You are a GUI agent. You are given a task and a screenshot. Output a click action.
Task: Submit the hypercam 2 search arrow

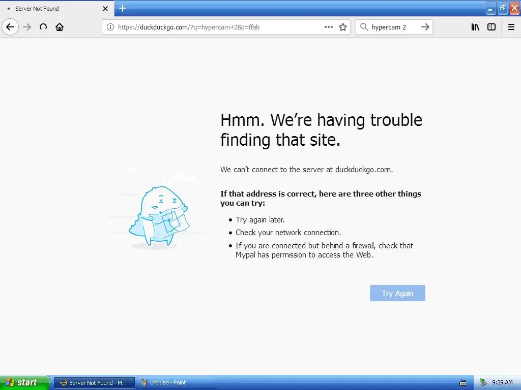click(425, 27)
